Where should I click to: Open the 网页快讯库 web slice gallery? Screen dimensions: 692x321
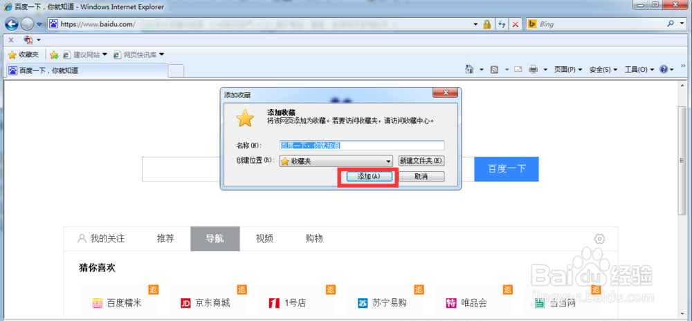coord(138,55)
